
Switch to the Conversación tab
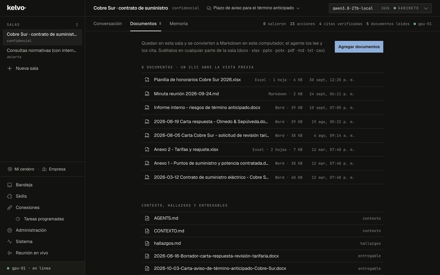coord(108,24)
